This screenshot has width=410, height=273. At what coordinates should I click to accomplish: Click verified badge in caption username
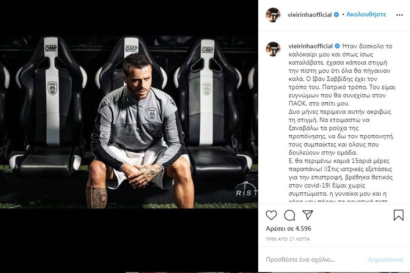337,46
